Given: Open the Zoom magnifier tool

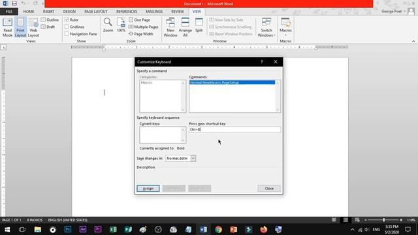Looking at the screenshot, I should tap(108, 25).
